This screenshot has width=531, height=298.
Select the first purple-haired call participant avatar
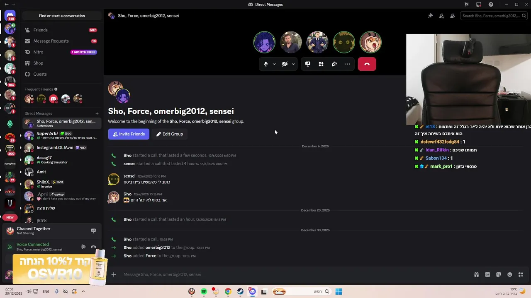click(264, 42)
